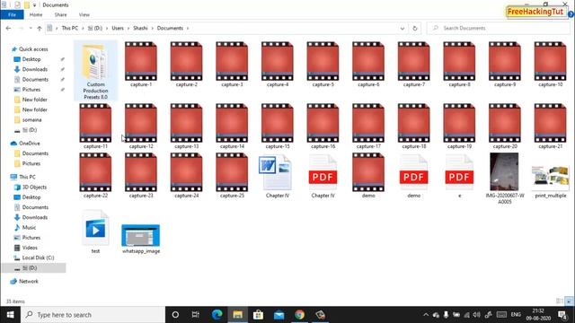Show hidden system tray icons

tap(425, 315)
